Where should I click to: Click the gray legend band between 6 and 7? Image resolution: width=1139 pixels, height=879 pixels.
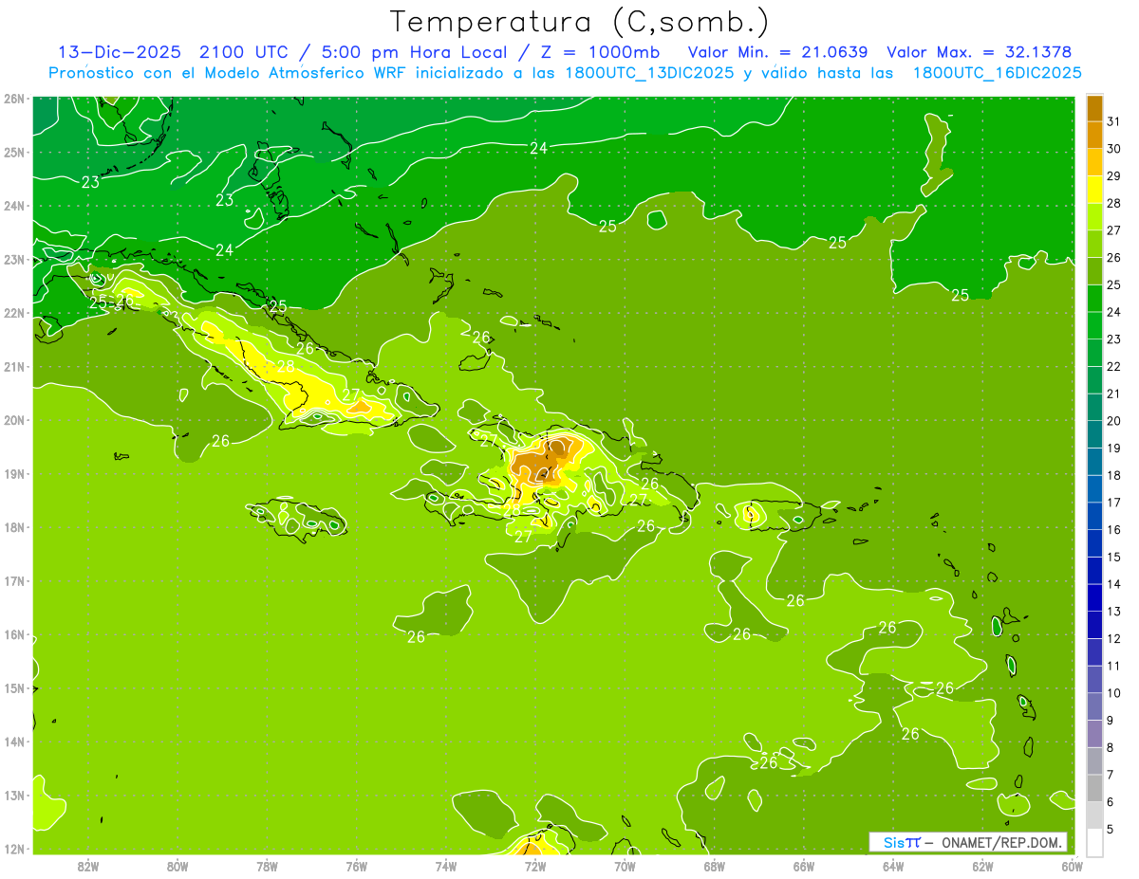click(1094, 788)
